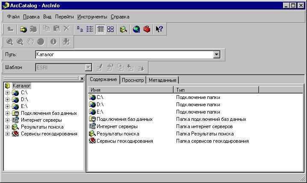Open the Search tool icon
Viewport: 307px width, 183px height.
(123, 29)
